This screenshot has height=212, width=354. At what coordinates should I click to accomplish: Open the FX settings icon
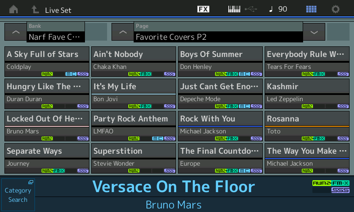click(203, 9)
